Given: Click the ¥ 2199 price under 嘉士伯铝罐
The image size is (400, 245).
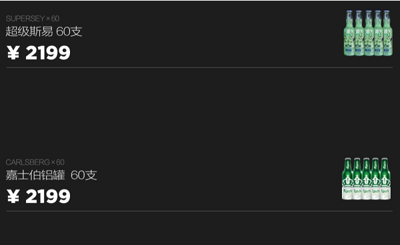Looking at the screenshot, I should coord(39,196).
